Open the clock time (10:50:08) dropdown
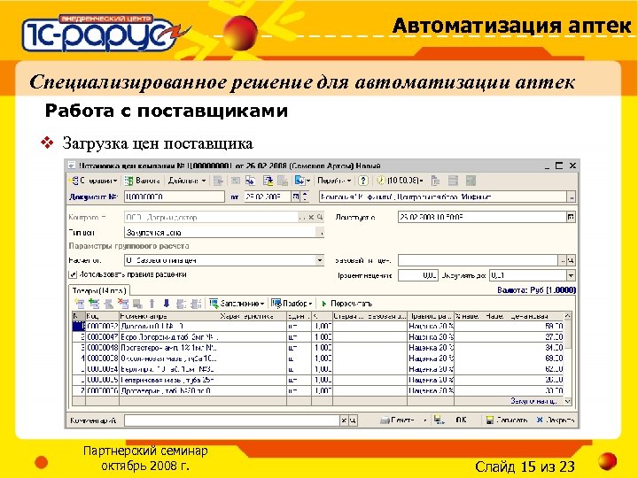Viewport: 638px width, 478px height. 400,181
